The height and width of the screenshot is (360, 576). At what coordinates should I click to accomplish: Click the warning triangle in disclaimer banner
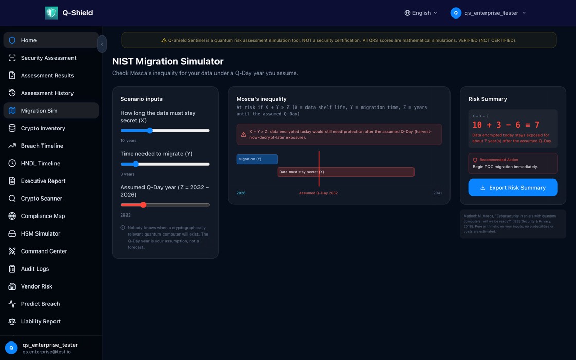164,41
